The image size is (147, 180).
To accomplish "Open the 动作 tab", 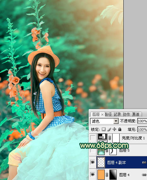I will click(x=127, y=114).
